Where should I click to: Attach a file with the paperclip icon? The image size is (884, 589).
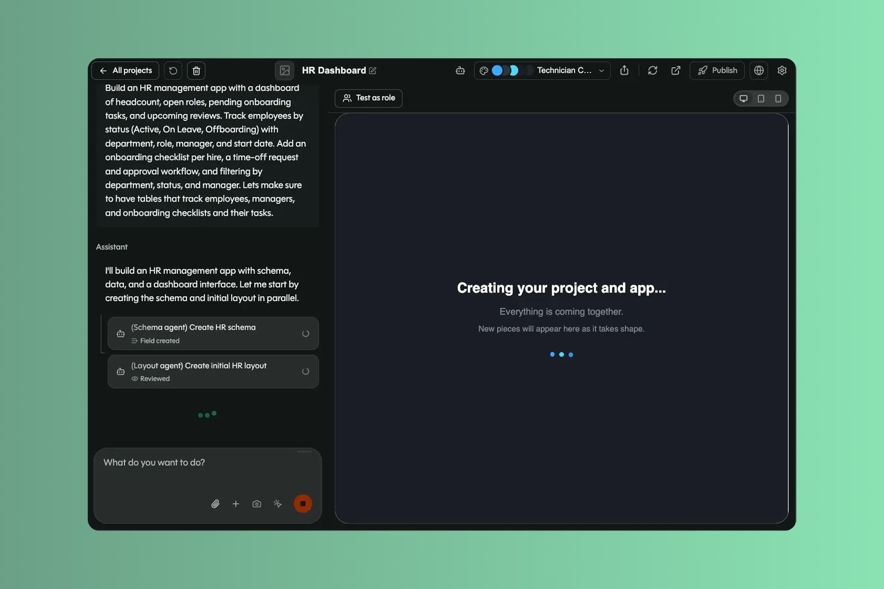pos(215,504)
